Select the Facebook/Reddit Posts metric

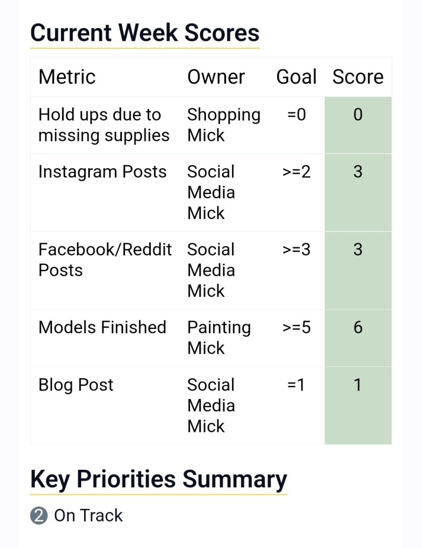[x=105, y=260]
